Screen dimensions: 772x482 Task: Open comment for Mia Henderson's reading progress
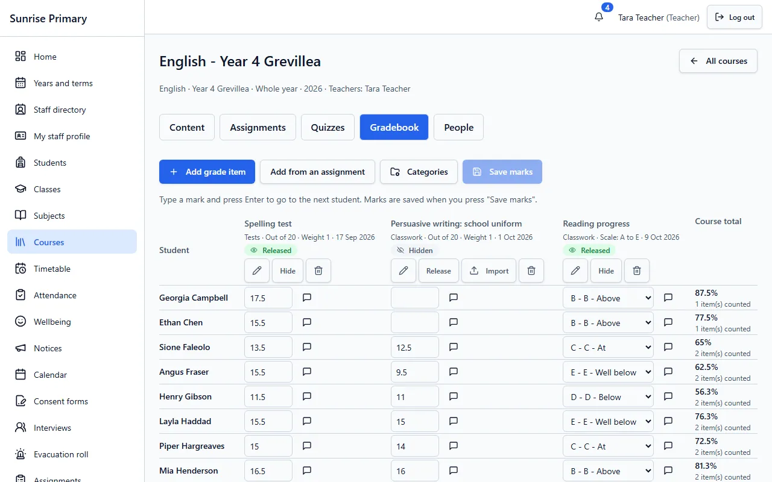coord(668,471)
